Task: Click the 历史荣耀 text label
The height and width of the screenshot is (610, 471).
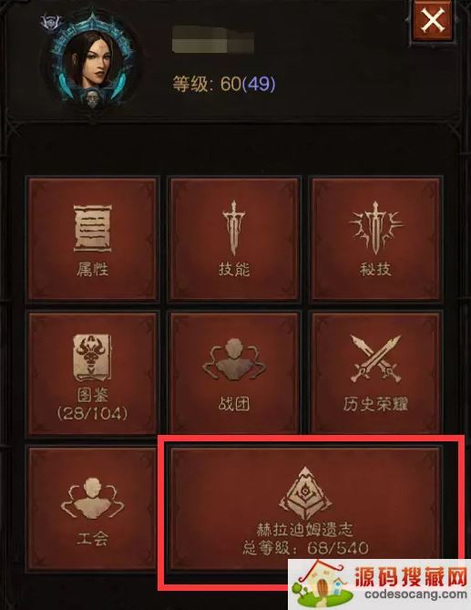Action: click(375, 404)
